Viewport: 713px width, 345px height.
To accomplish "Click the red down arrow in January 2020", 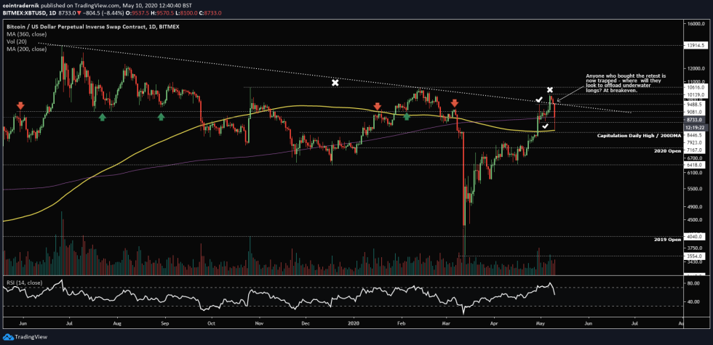I will click(377, 107).
